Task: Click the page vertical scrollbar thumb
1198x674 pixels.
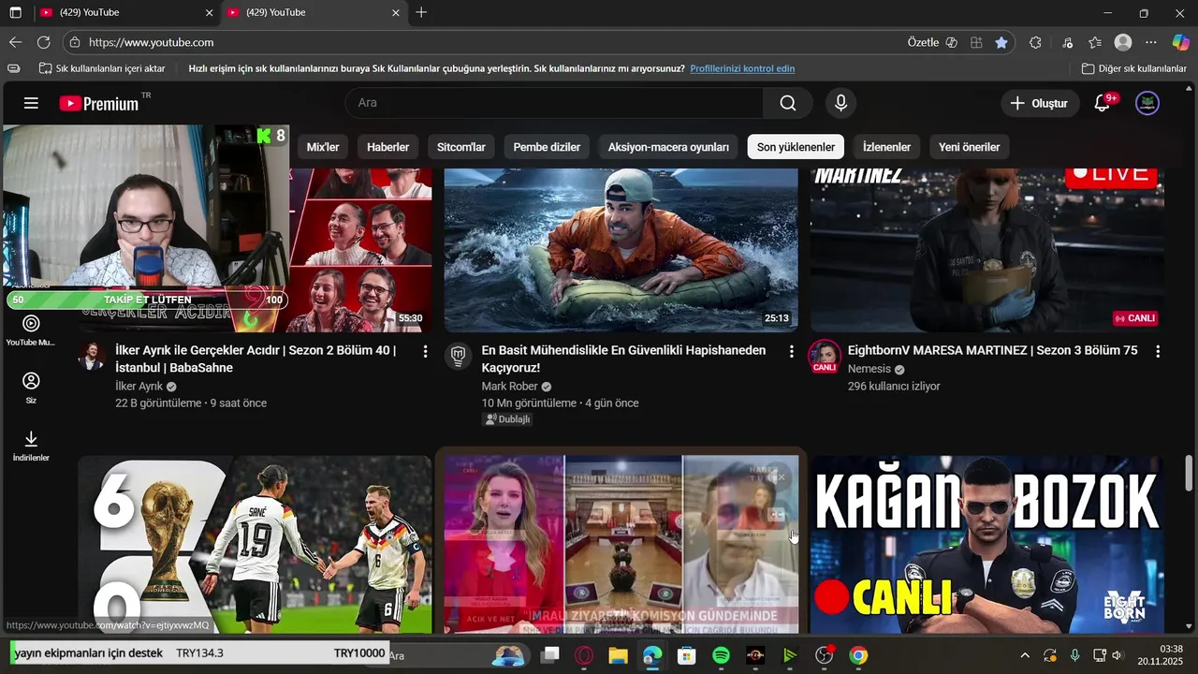Action: pos(1189,472)
